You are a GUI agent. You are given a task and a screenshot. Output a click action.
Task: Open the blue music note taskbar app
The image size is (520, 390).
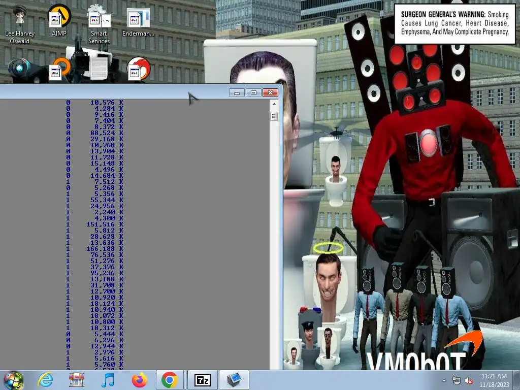click(108, 380)
